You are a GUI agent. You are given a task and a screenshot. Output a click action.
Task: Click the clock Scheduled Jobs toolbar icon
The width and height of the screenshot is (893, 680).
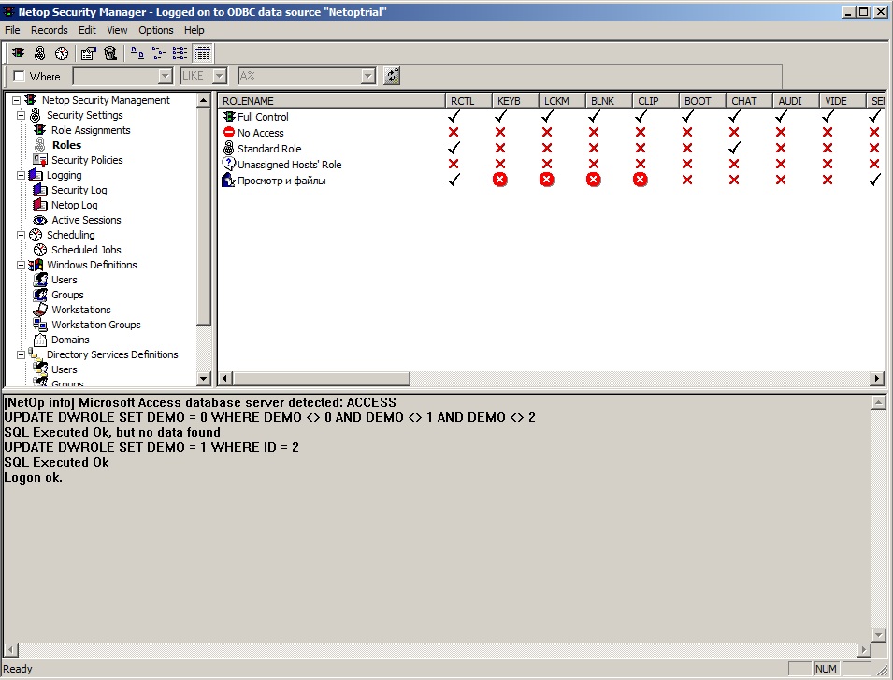click(x=62, y=53)
